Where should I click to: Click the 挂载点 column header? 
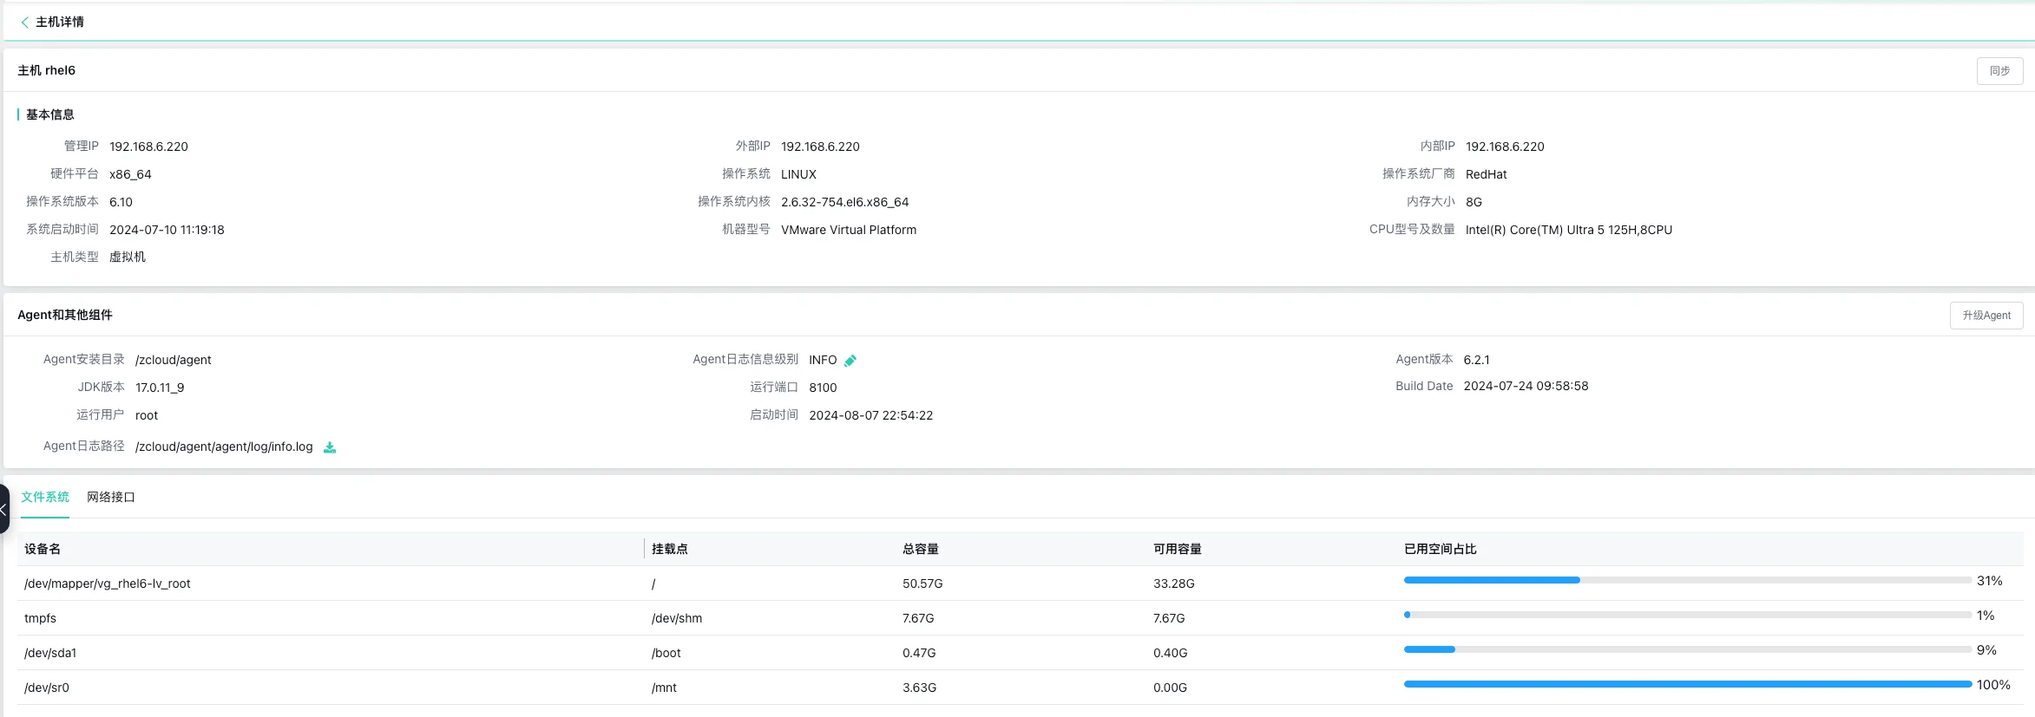tap(669, 549)
